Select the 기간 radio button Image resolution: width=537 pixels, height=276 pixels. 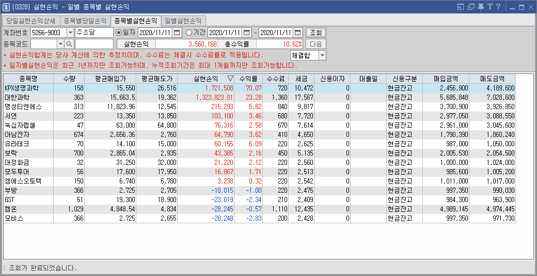pos(188,33)
